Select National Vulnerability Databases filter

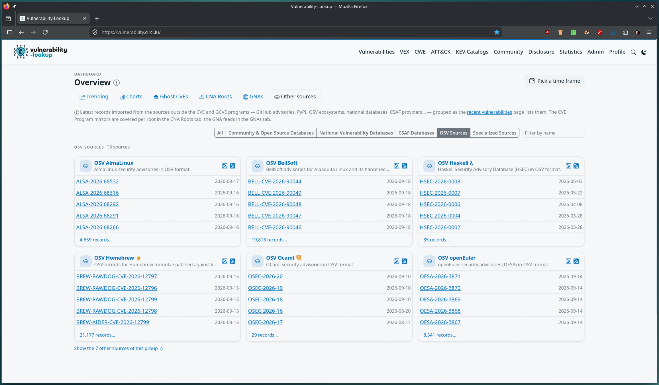(x=356, y=133)
